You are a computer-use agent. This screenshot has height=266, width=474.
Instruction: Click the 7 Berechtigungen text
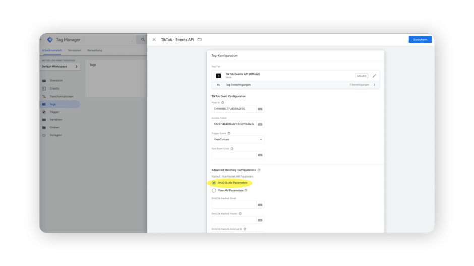coord(359,85)
